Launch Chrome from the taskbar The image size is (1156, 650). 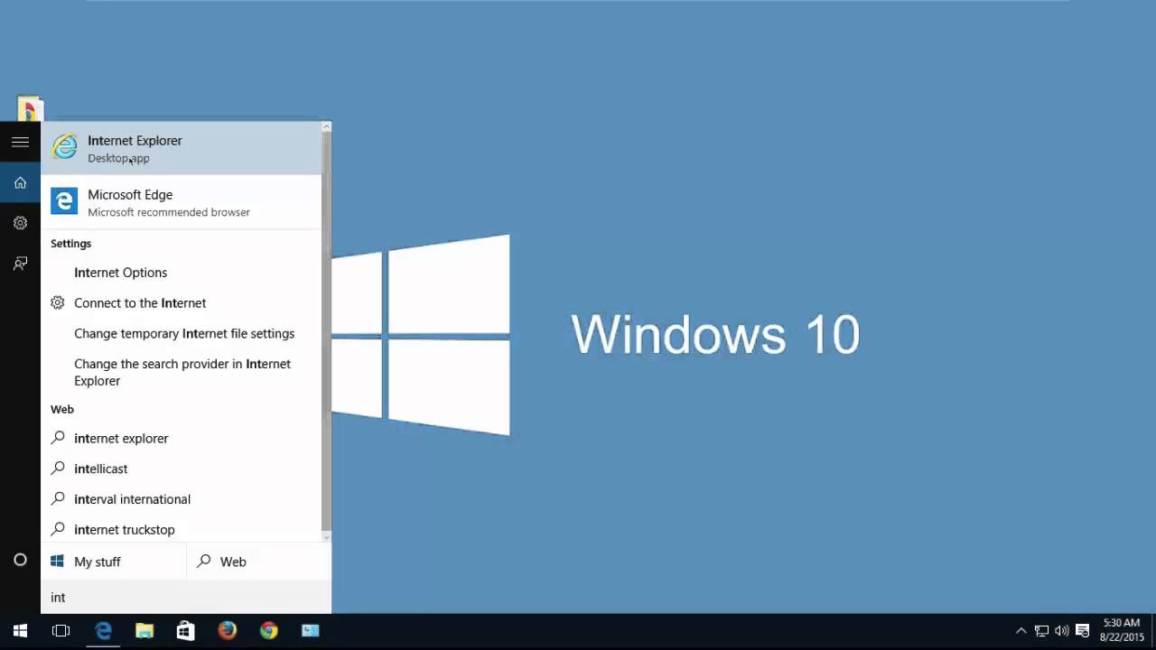(269, 631)
